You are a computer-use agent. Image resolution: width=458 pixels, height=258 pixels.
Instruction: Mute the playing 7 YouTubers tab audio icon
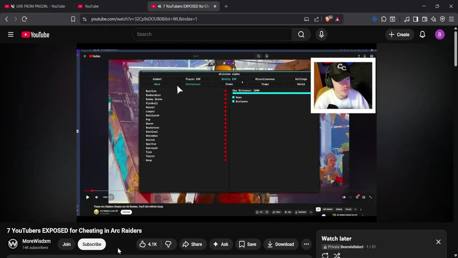pos(159,6)
